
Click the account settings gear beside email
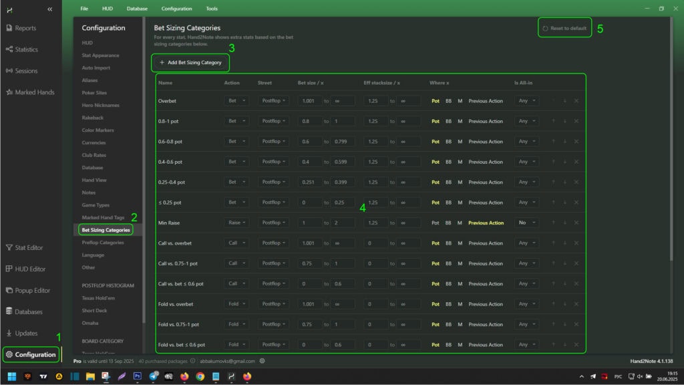click(x=263, y=361)
